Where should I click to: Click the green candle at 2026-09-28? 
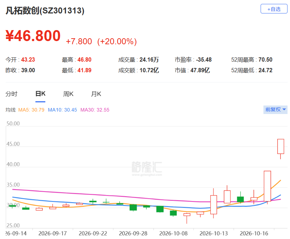(x=133, y=207)
